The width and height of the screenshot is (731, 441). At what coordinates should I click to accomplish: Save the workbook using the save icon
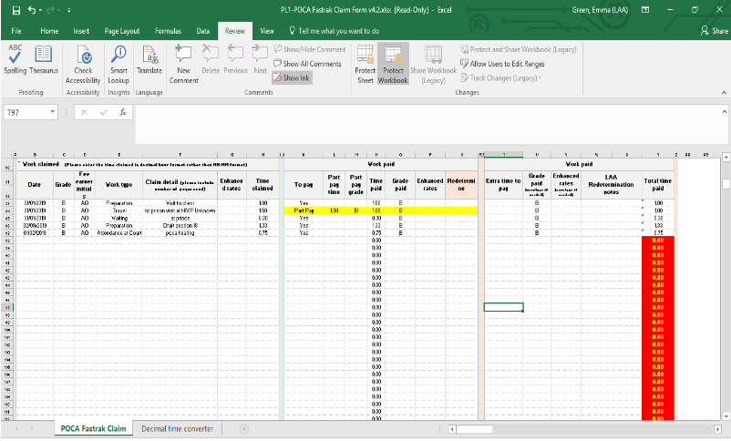pos(15,9)
